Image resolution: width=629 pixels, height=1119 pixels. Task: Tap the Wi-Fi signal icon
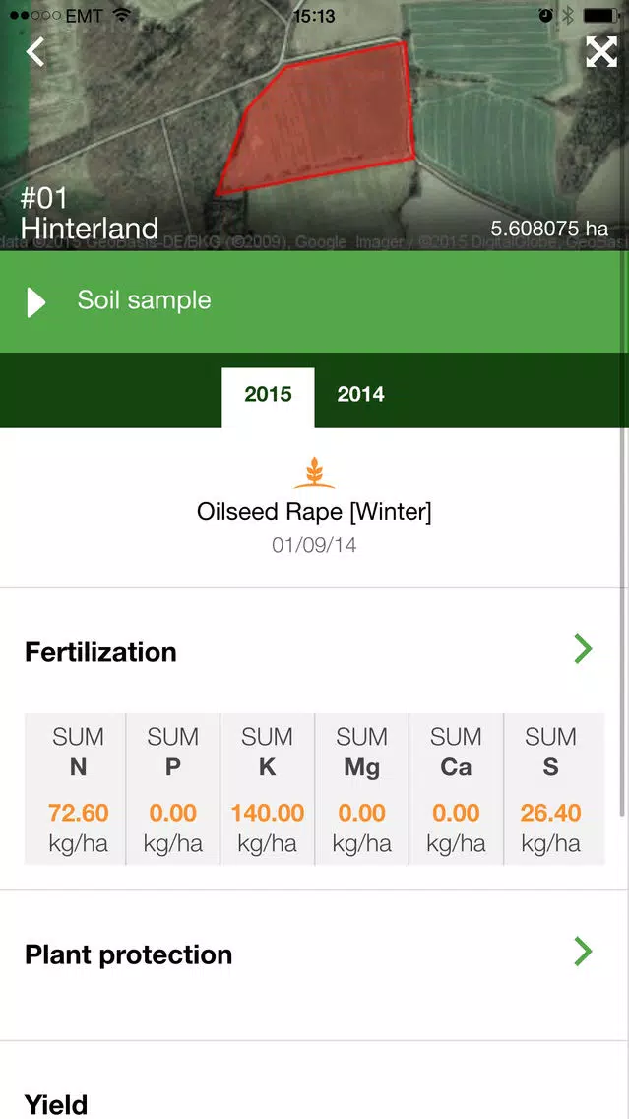pos(122,15)
